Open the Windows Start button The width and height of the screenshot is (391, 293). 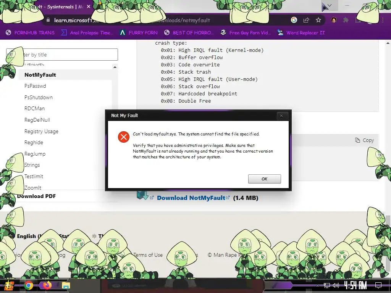pos(9,285)
